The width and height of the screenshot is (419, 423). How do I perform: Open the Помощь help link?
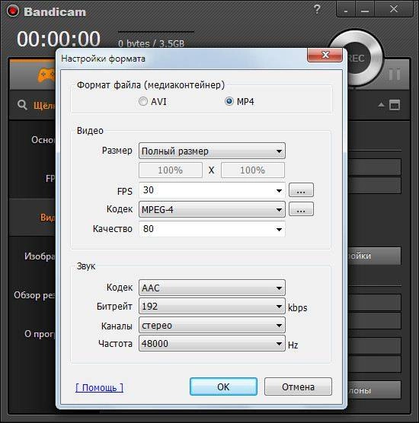click(99, 388)
